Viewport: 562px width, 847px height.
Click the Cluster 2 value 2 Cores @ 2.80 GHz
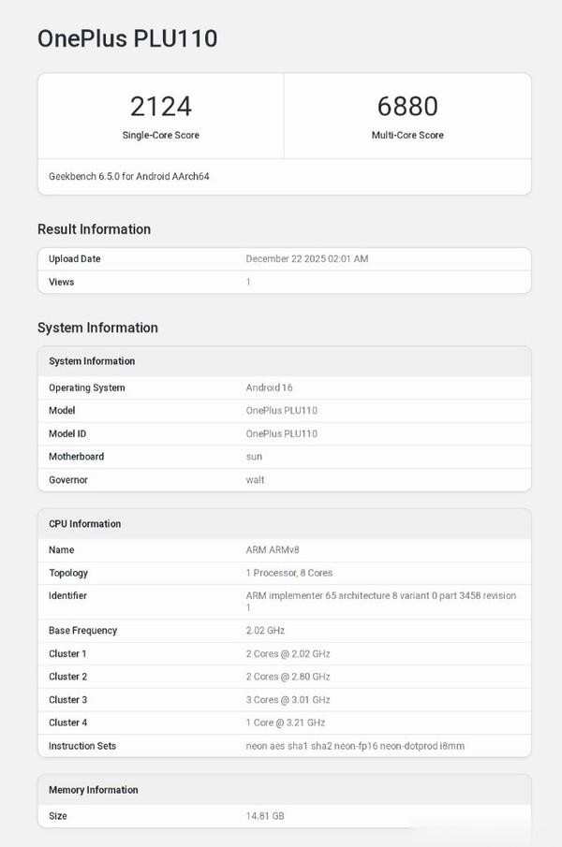(288, 676)
